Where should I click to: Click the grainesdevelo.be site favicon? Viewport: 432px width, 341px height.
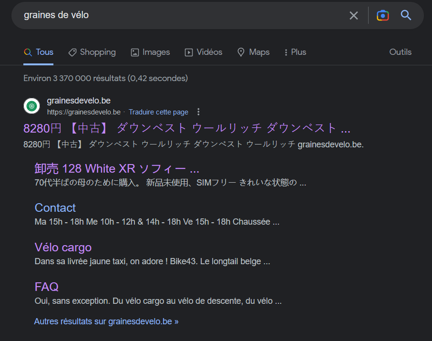(31, 106)
